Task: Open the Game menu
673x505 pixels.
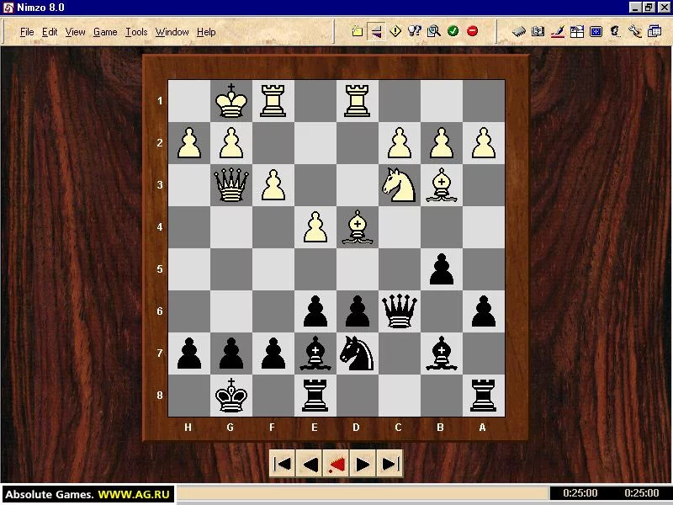Action: [x=105, y=32]
